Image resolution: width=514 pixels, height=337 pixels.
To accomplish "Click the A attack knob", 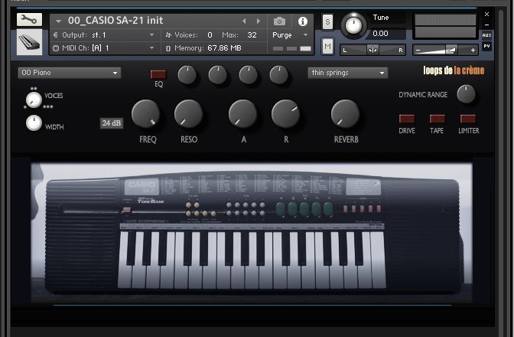I will click(x=242, y=113).
